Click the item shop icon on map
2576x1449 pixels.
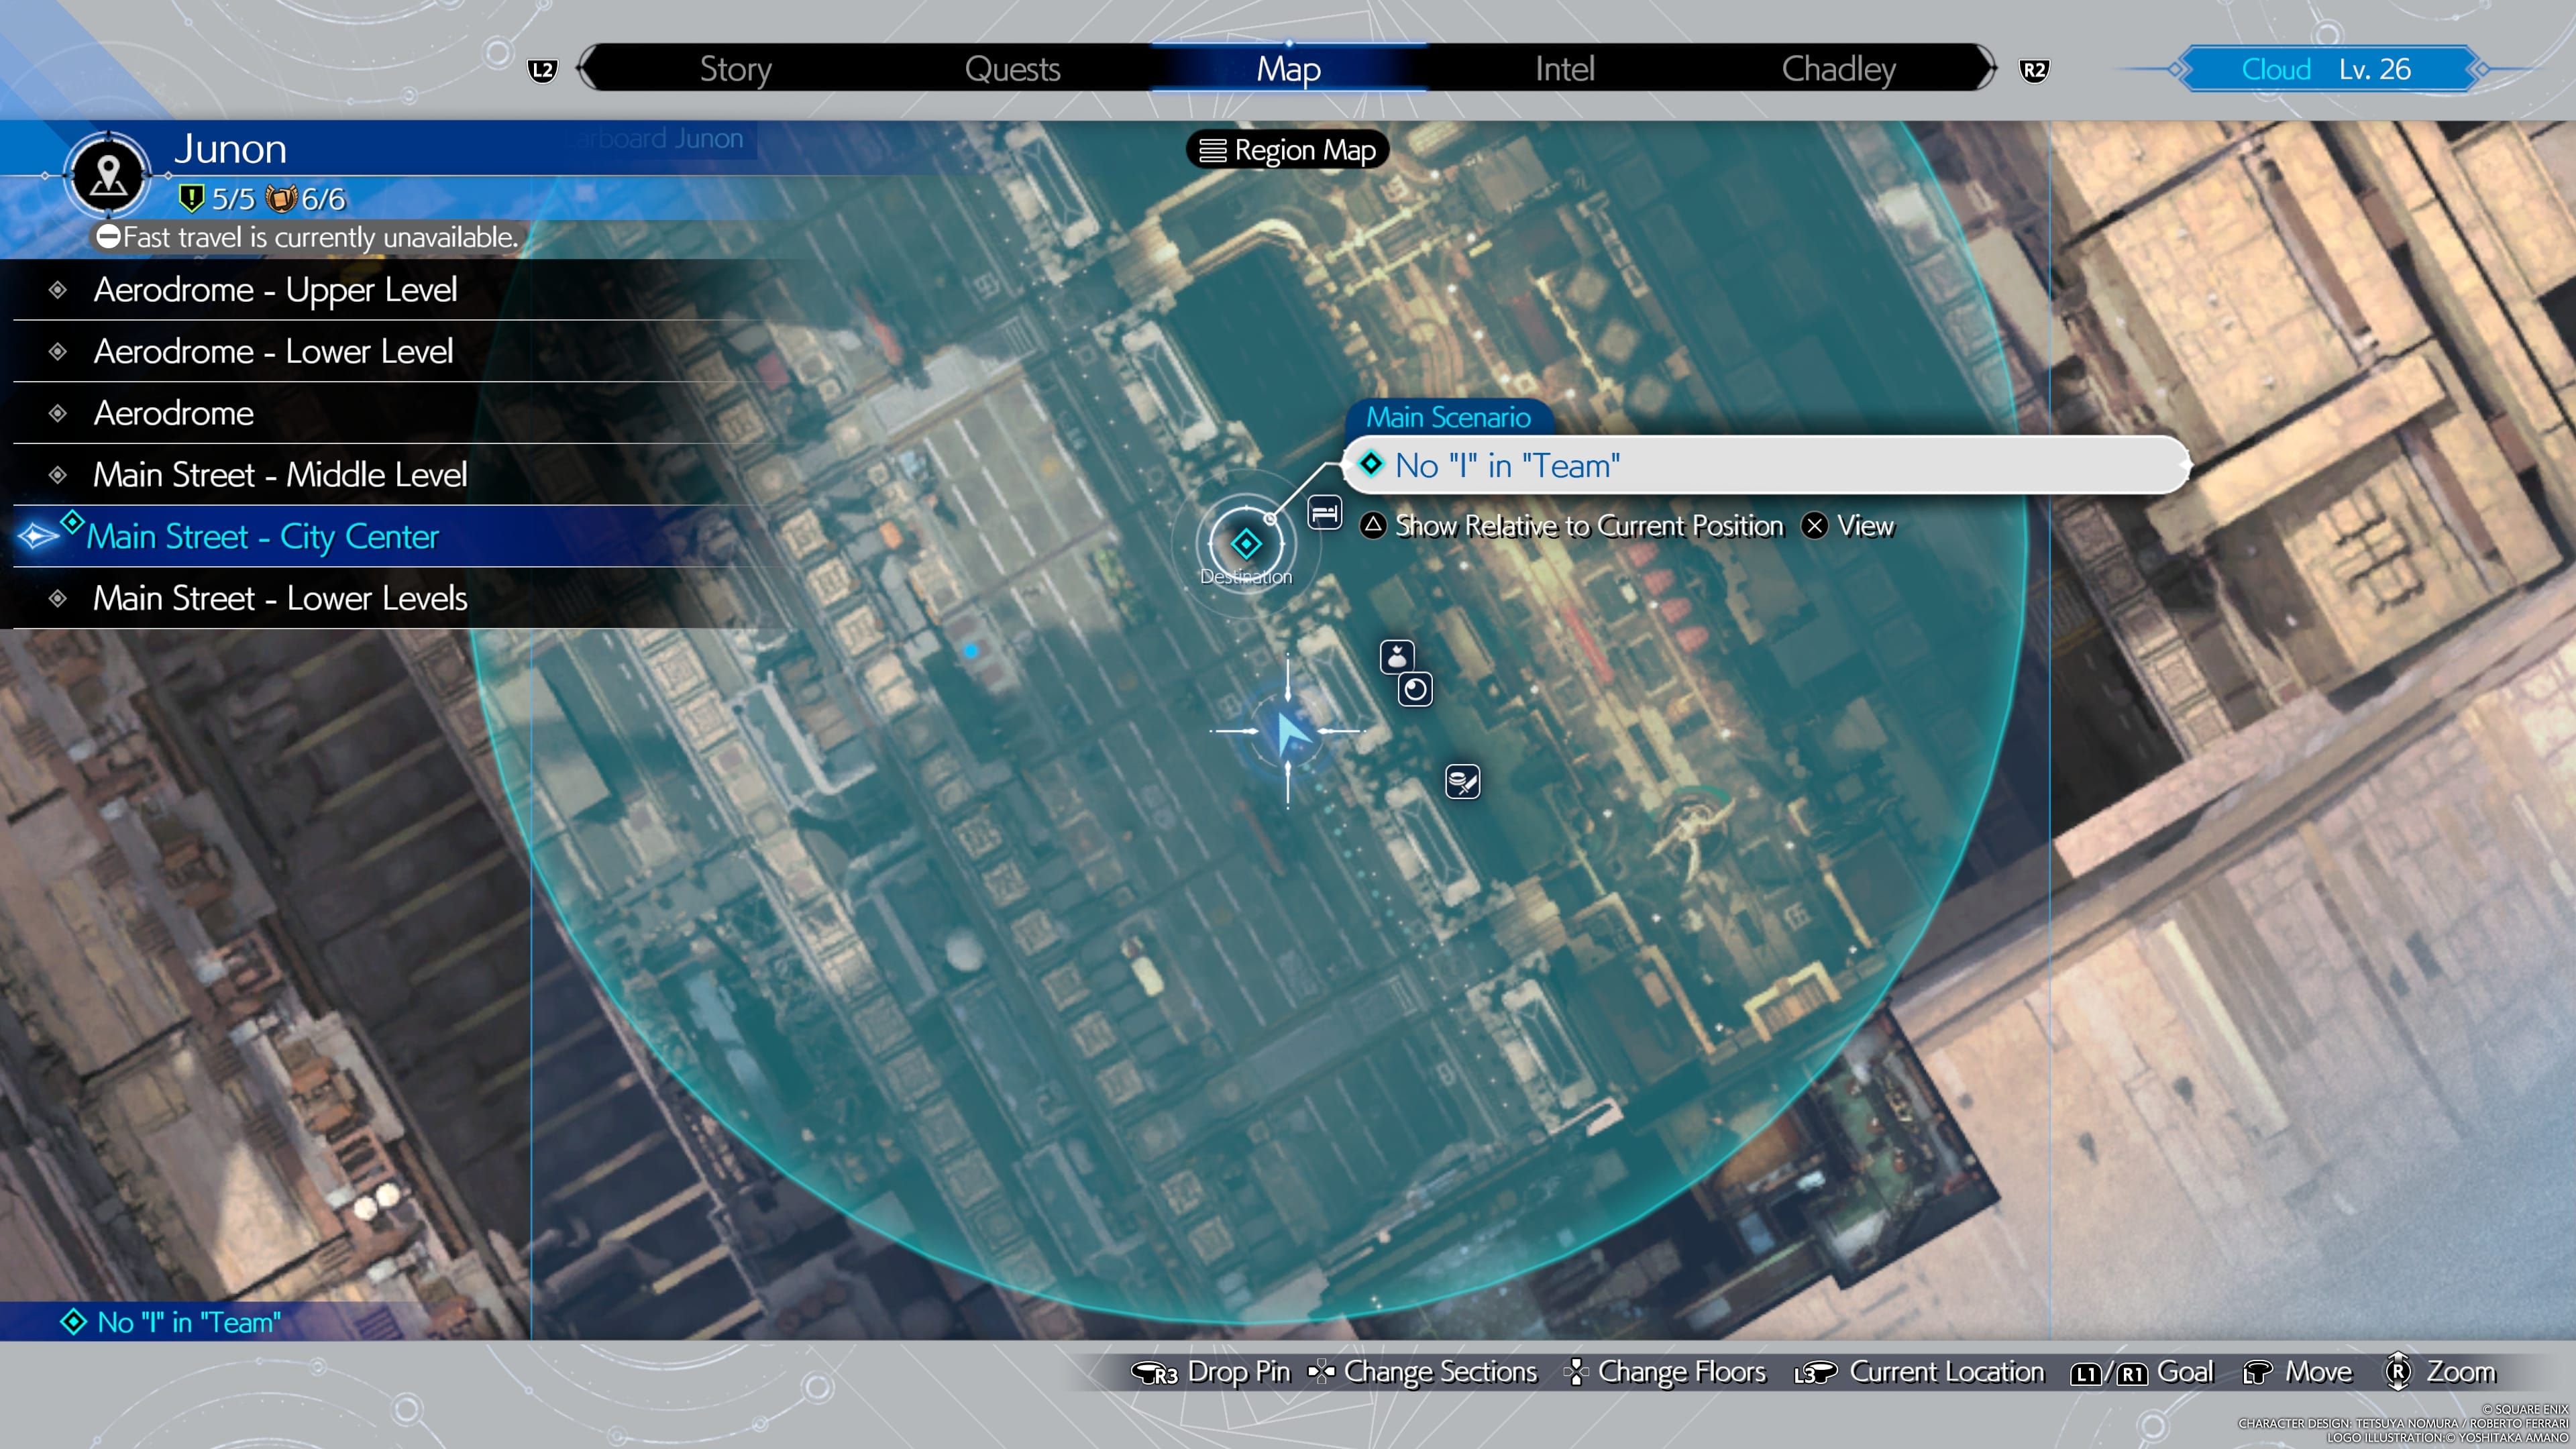point(1463,782)
